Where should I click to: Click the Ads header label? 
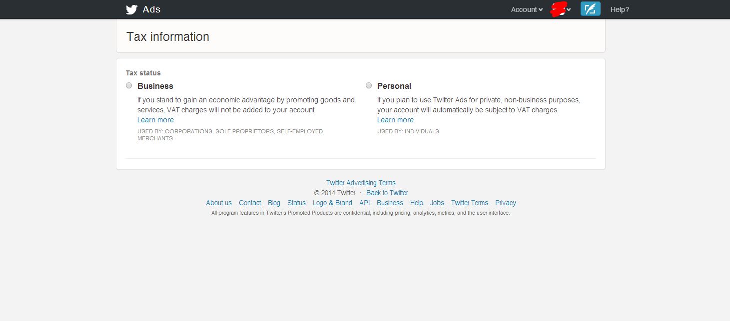[x=151, y=9]
